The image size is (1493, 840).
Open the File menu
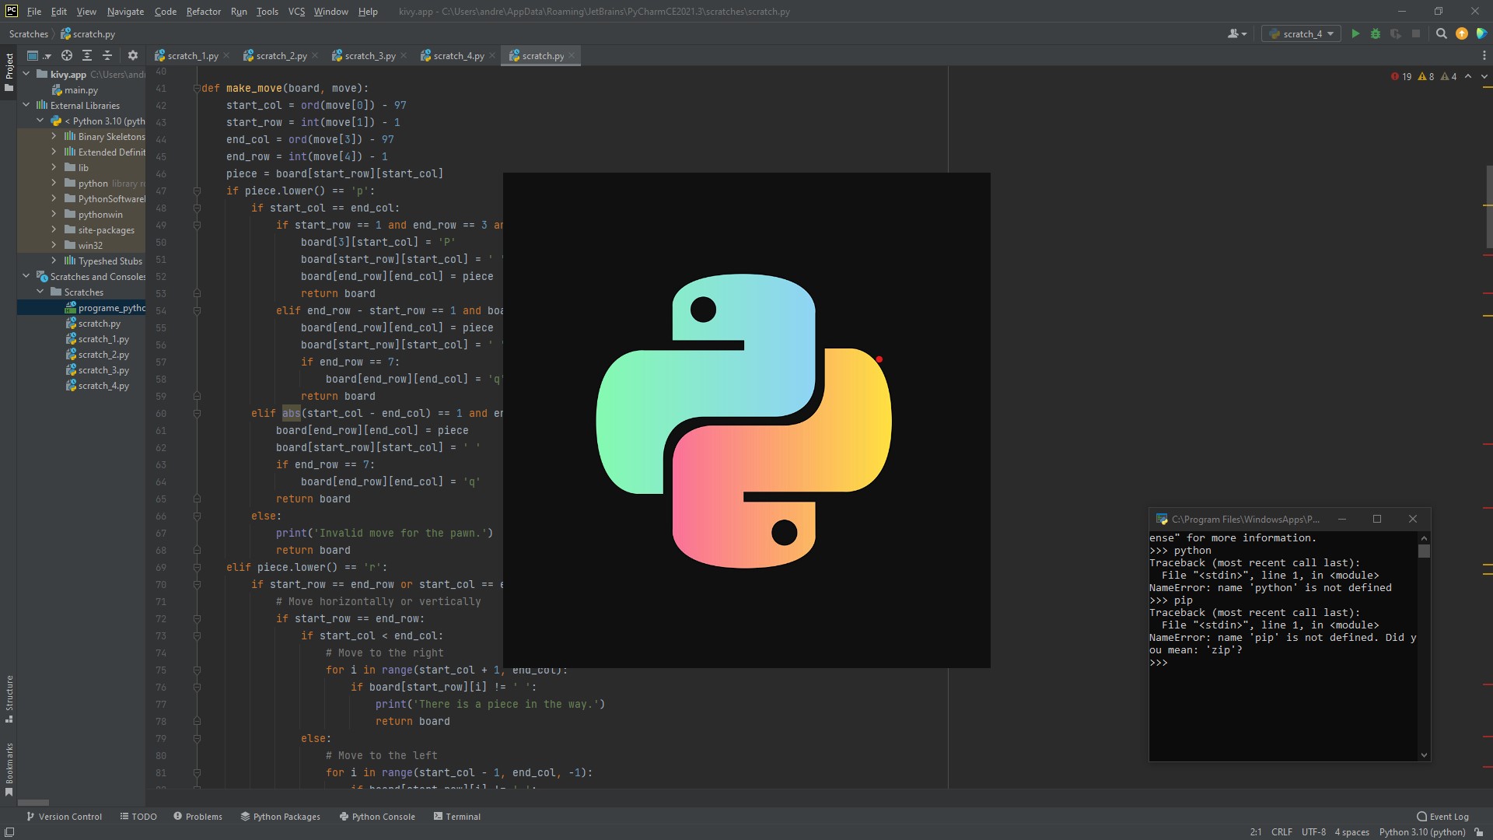point(34,12)
